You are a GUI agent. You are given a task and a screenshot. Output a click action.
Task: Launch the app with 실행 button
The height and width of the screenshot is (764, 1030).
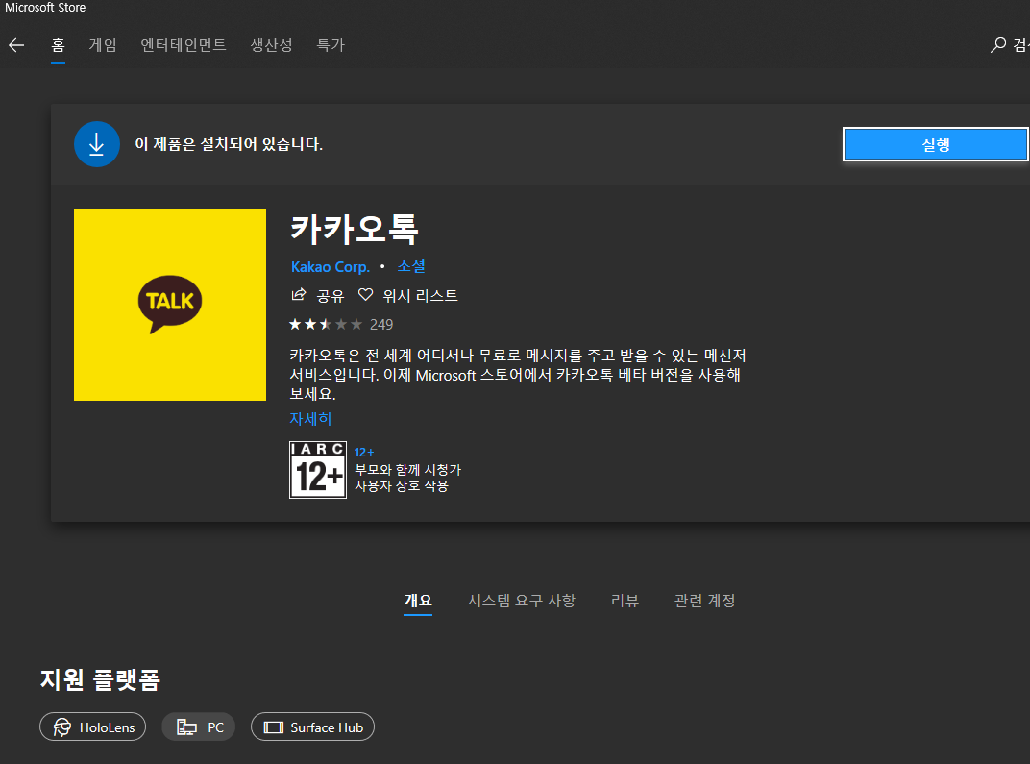[x=936, y=144]
